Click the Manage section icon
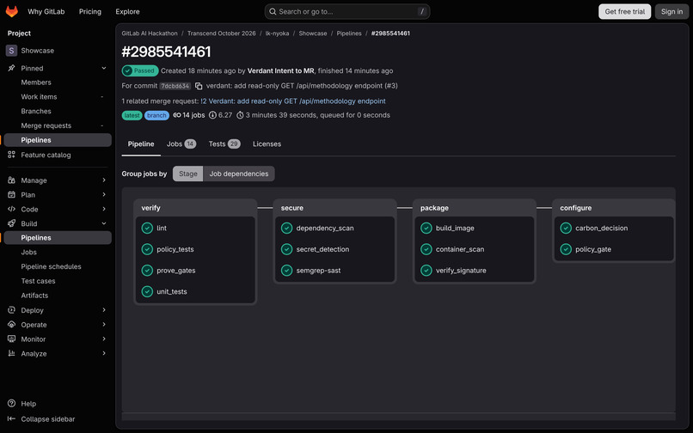 [11, 180]
